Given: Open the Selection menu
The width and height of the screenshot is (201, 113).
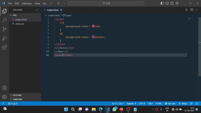Looking at the screenshot, I should point(27,3).
